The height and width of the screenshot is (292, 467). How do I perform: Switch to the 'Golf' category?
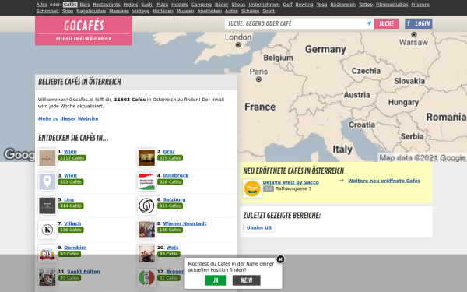287,5
